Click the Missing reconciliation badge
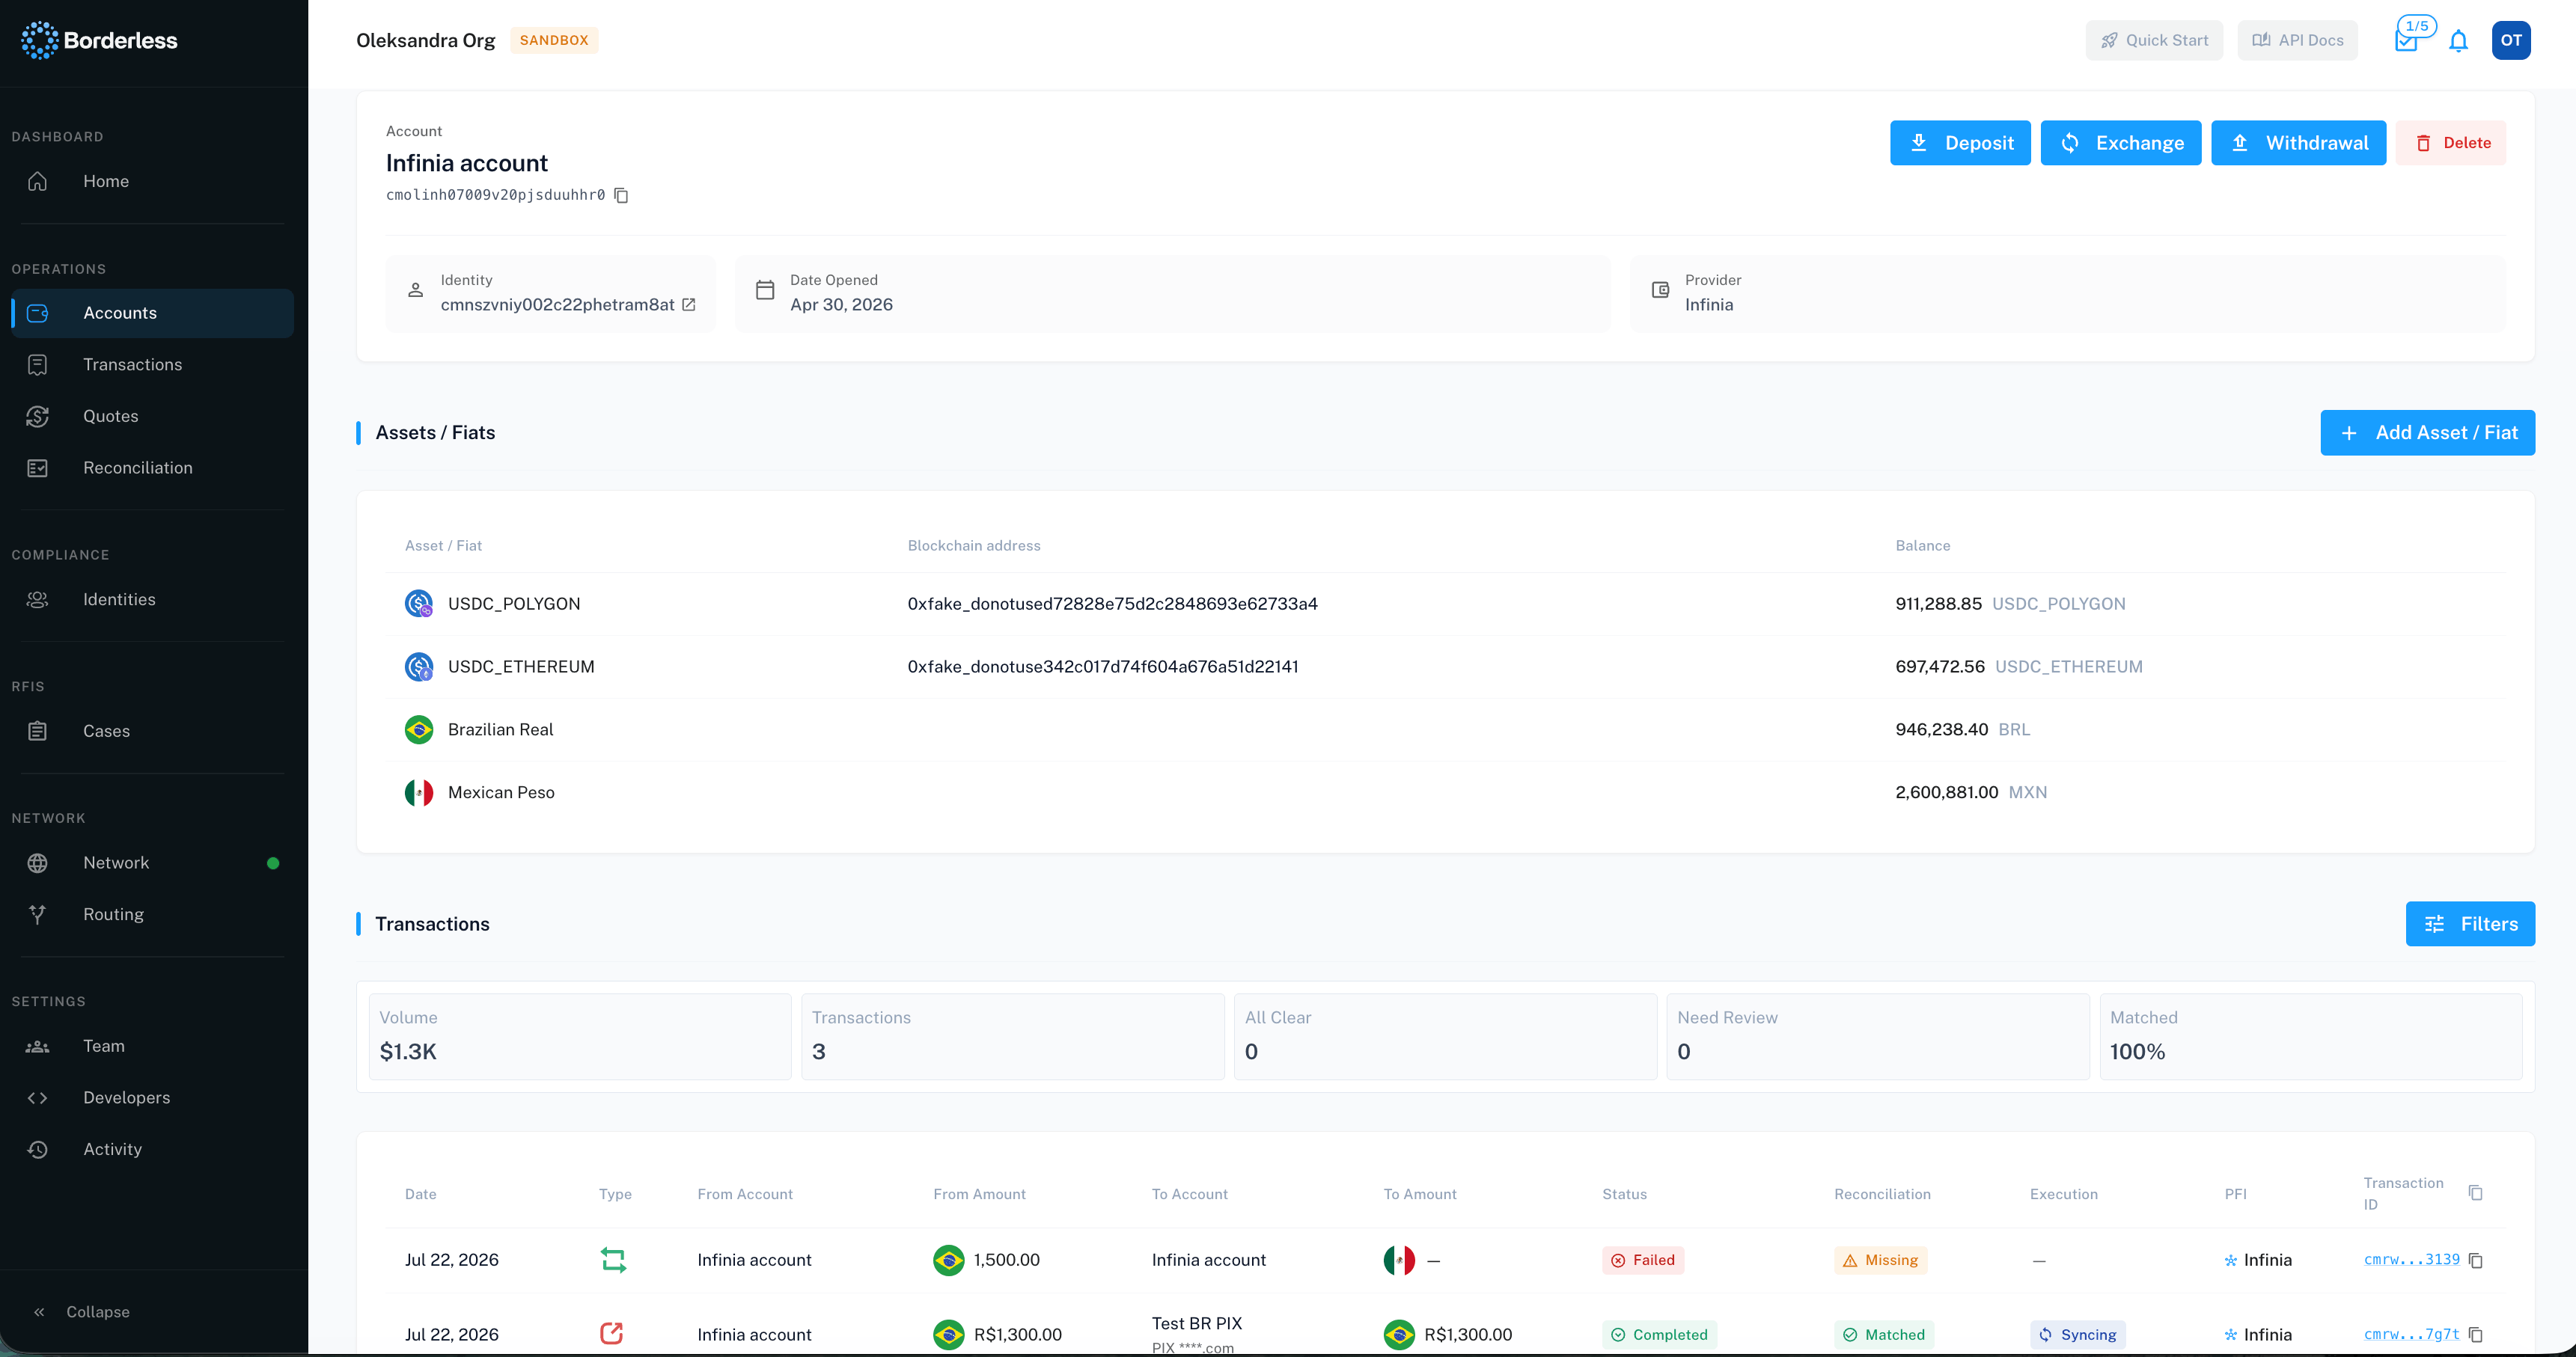The height and width of the screenshot is (1357, 2576). tap(1880, 1260)
